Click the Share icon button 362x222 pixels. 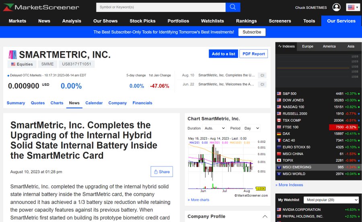click(x=162, y=172)
